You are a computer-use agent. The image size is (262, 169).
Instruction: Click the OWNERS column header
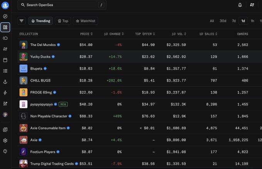tap(242, 34)
